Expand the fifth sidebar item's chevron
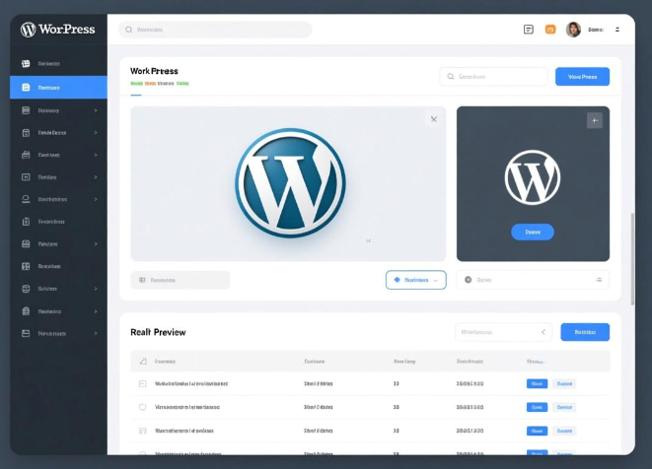 tap(96, 155)
